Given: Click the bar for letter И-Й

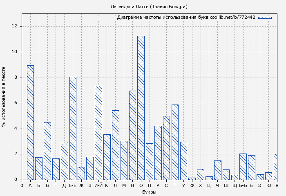Looking at the screenshot, I should click(98, 133).
